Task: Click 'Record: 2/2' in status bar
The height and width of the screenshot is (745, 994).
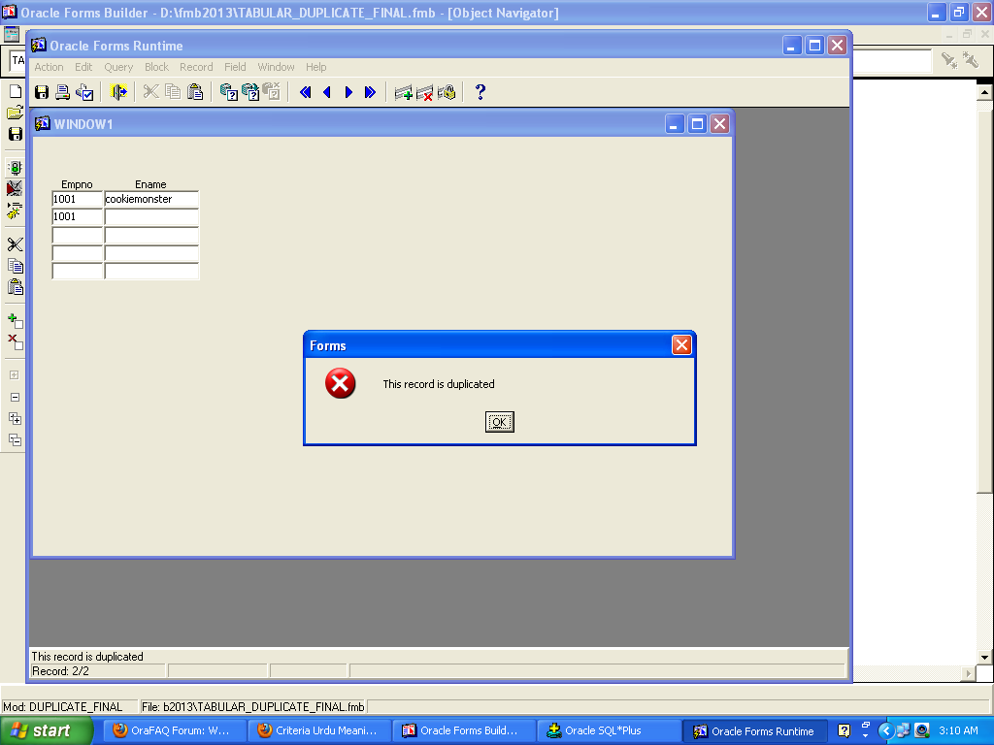Action: pos(60,671)
